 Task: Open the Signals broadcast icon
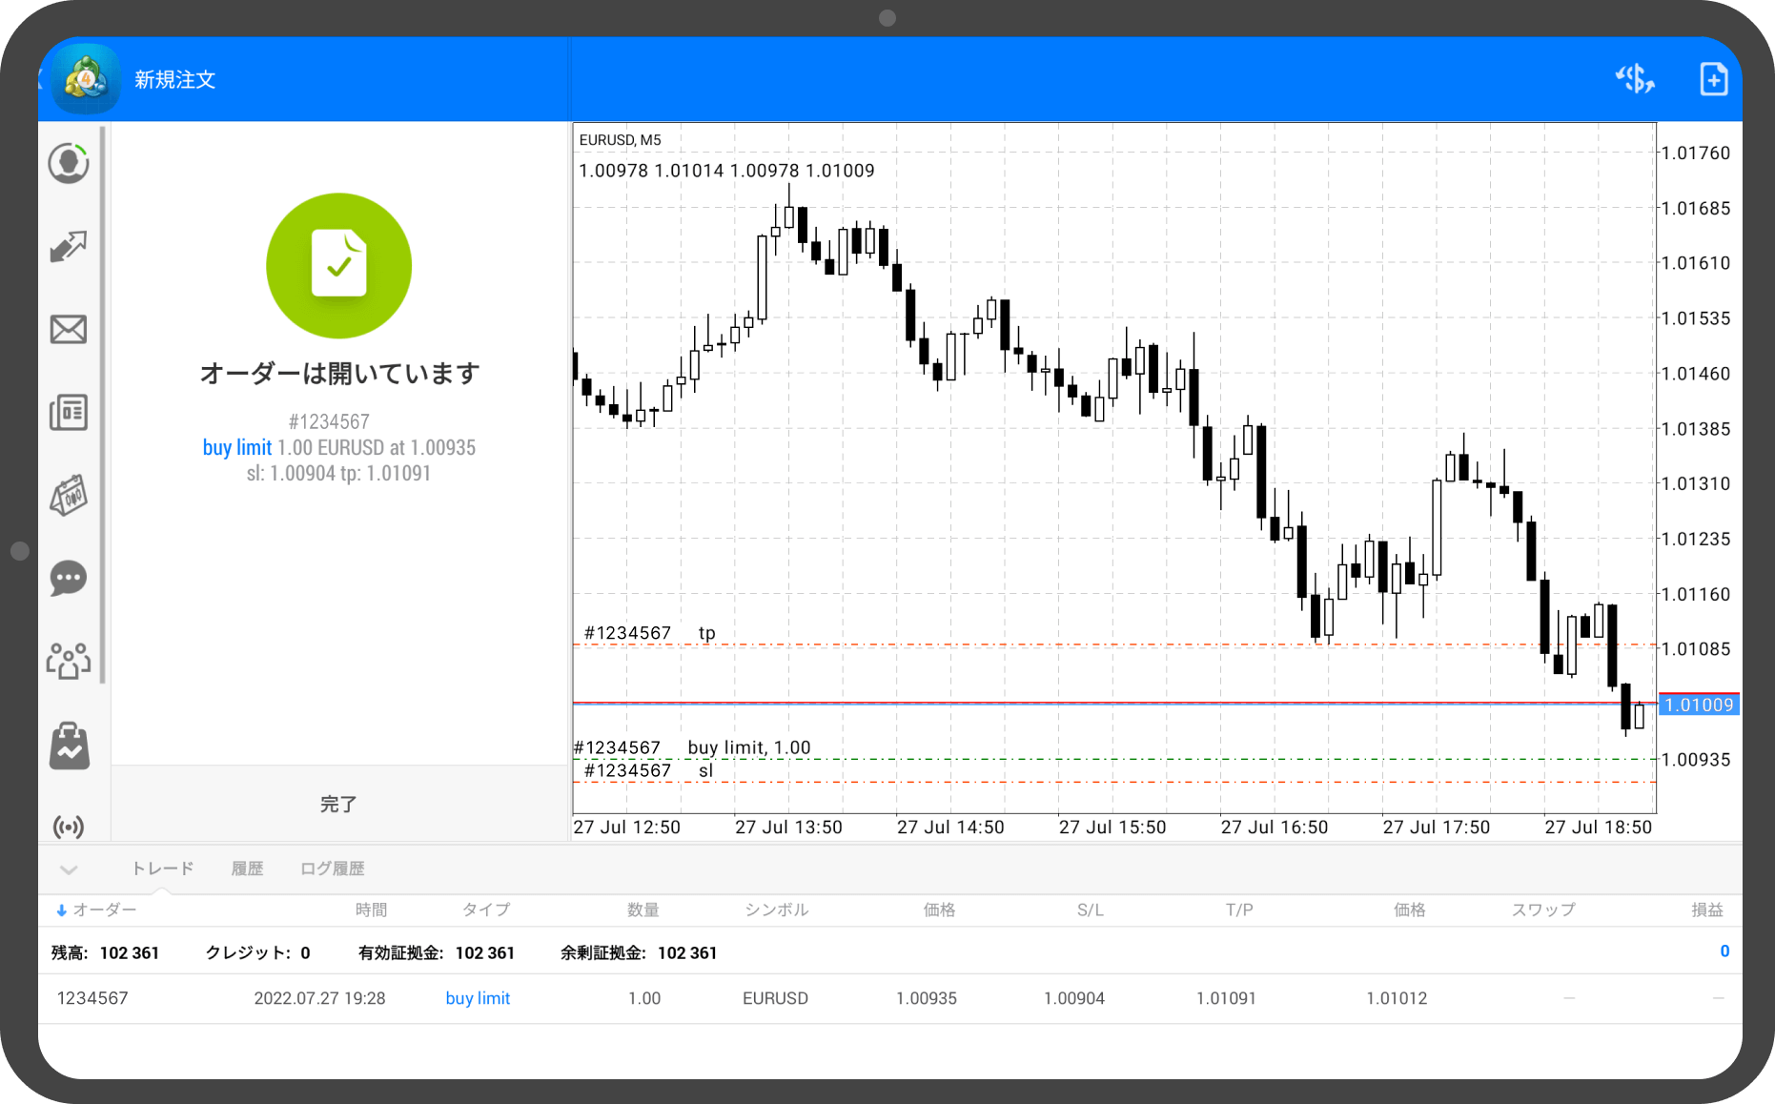[x=69, y=827]
